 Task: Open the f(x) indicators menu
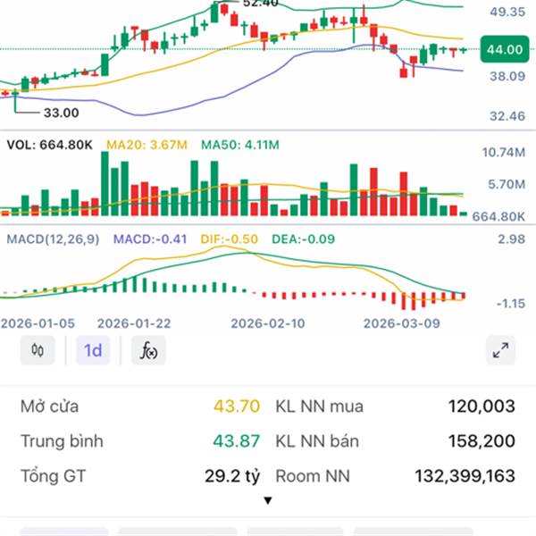[x=148, y=350]
